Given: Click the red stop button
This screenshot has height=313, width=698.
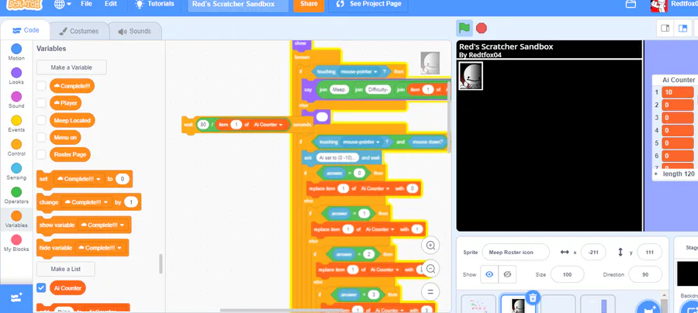Looking at the screenshot, I should click(x=481, y=28).
